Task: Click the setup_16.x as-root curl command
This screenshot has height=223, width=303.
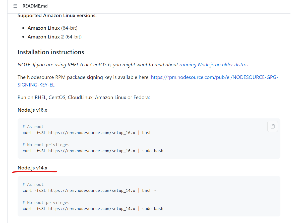Action: click(x=89, y=132)
